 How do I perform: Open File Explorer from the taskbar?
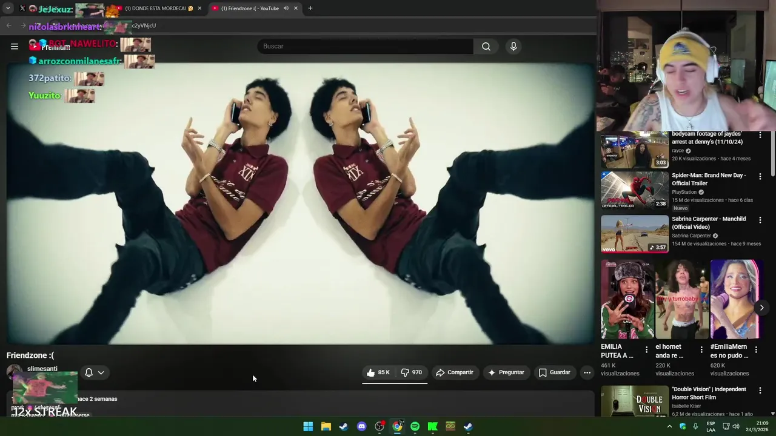pyautogui.click(x=326, y=426)
